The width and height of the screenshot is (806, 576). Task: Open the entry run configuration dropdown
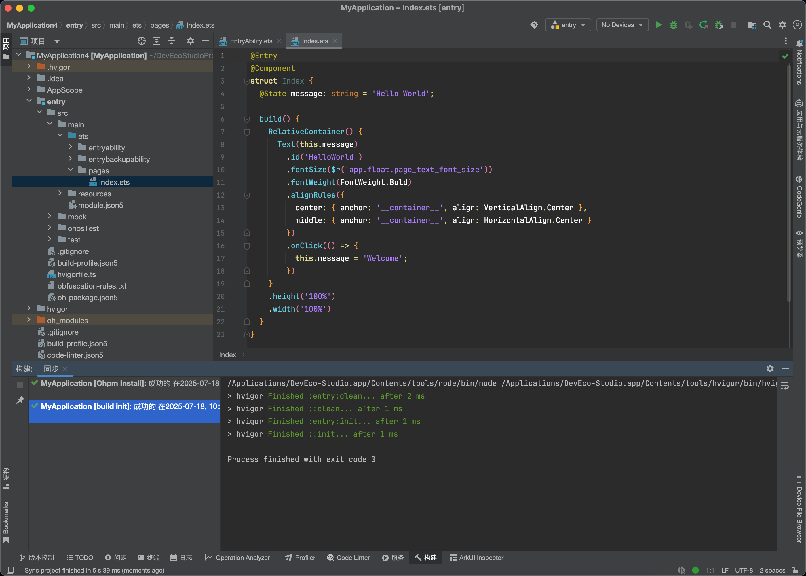point(568,25)
